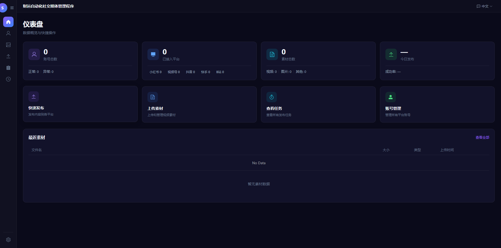Open the 账号管理 quick action card

[437, 104]
